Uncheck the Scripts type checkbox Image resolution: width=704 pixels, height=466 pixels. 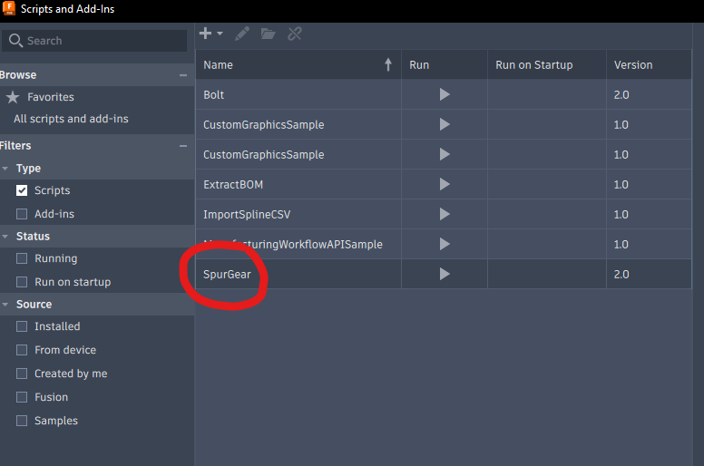pyautogui.click(x=22, y=190)
